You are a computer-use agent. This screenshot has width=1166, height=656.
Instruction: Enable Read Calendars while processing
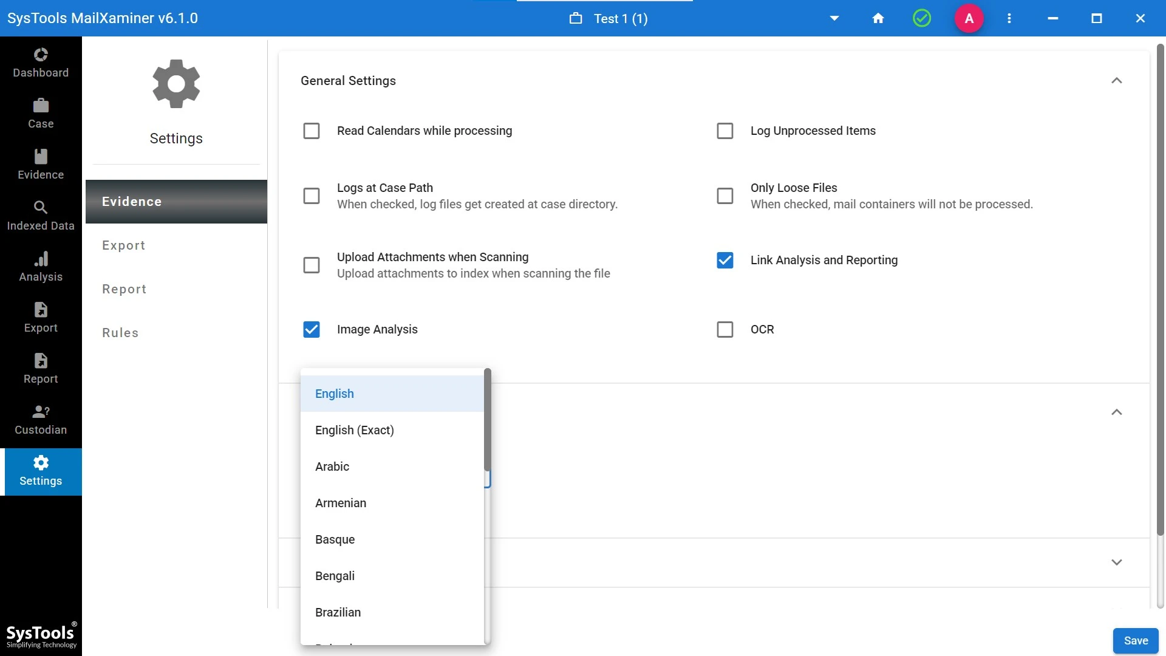tap(312, 131)
